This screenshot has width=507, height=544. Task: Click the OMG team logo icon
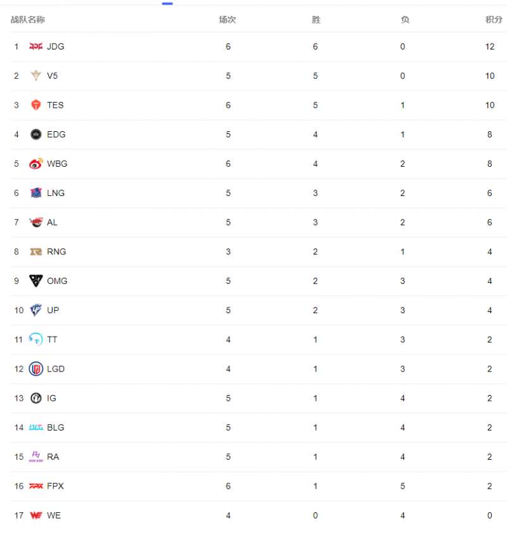36,281
